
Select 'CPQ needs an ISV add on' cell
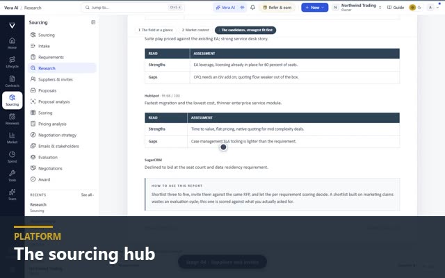tap(295, 77)
